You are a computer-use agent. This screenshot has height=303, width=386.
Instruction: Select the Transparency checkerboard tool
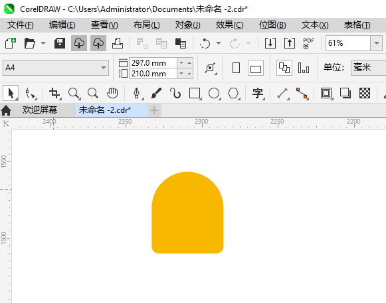(365, 93)
